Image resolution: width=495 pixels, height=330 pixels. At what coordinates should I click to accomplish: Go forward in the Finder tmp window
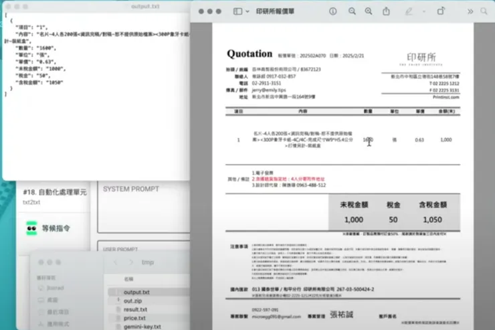(x=131, y=262)
